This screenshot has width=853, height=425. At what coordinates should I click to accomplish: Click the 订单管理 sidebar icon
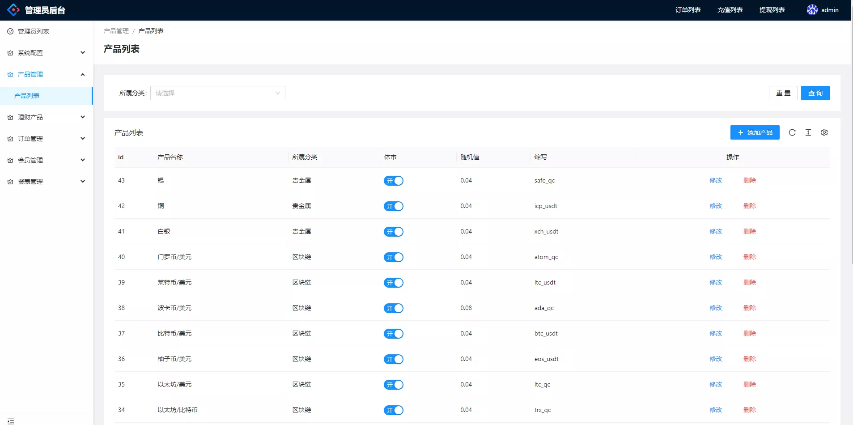tap(9, 138)
